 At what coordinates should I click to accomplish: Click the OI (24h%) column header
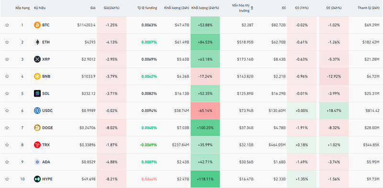[x=334, y=8]
